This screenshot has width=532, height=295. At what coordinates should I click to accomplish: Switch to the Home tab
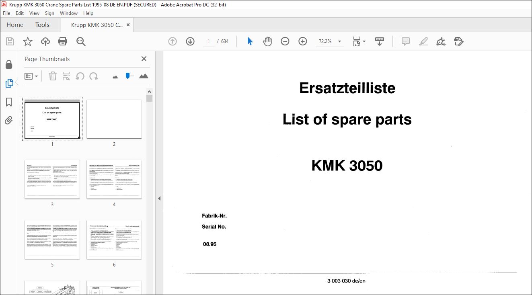(15, 25)
